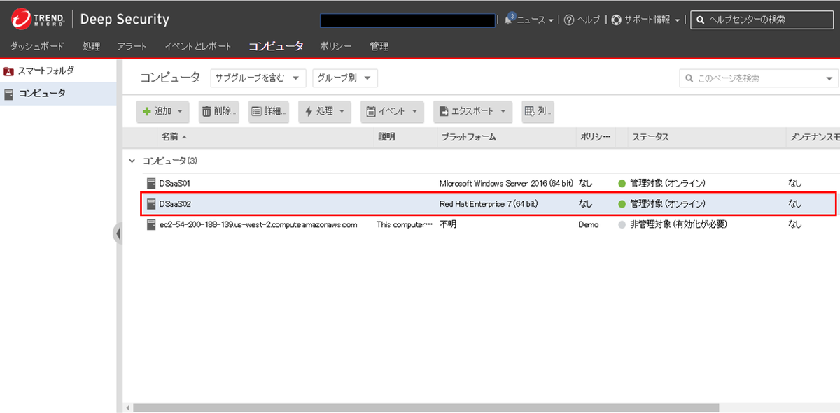Viewport: 840px width, 413px height.
Task: Click the gray status dot for ec2 computer
Action: 622,225
